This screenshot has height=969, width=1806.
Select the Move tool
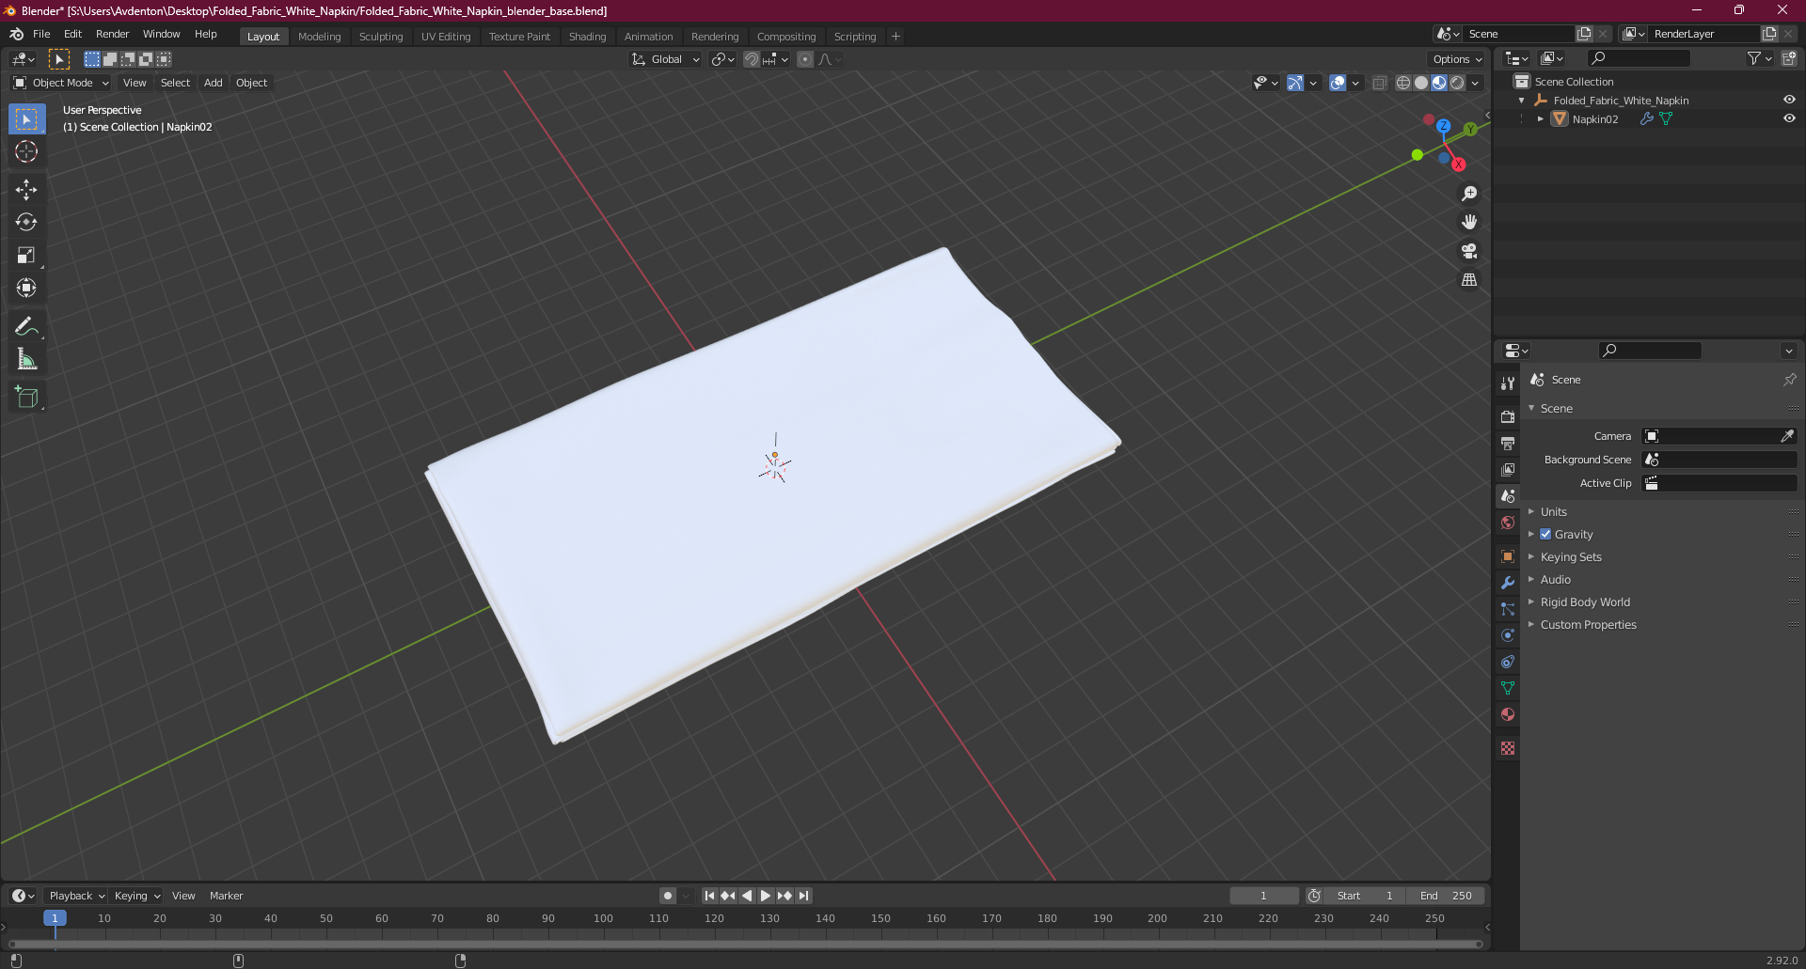click(26, 190)
